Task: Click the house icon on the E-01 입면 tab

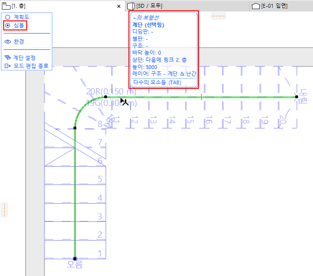Action: click(256, 6)
